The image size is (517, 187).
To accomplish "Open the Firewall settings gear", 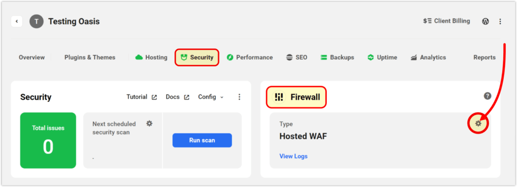I will point(478,124).
